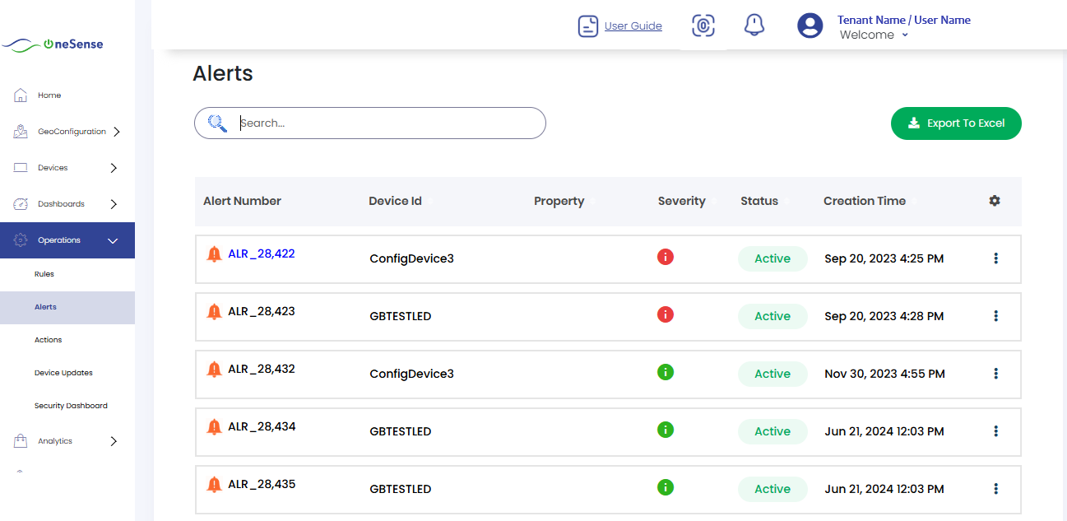Click the Export To Excel button
The width and height of the screenshot is (1067, 521).
956,123
